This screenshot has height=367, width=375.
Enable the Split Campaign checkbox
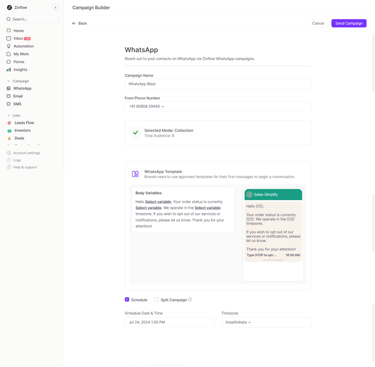156,300
